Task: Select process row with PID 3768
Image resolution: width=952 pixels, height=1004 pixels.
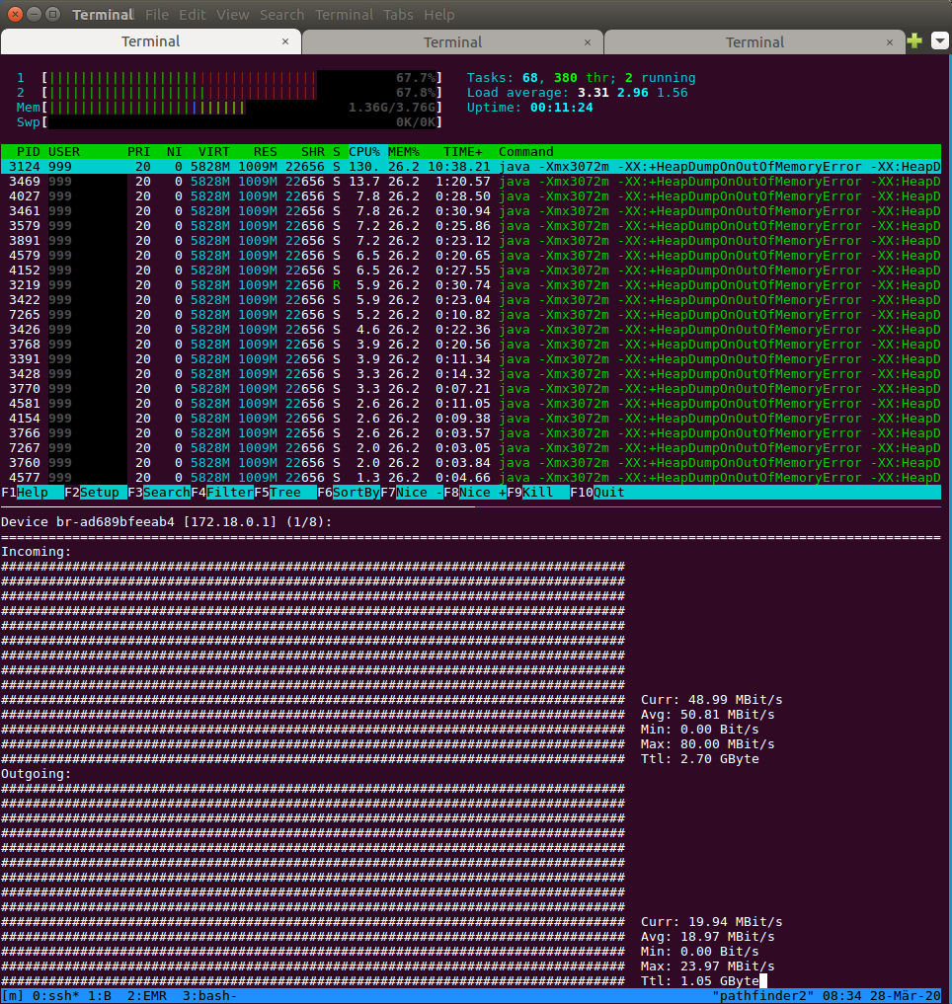Action: point(471,344)
